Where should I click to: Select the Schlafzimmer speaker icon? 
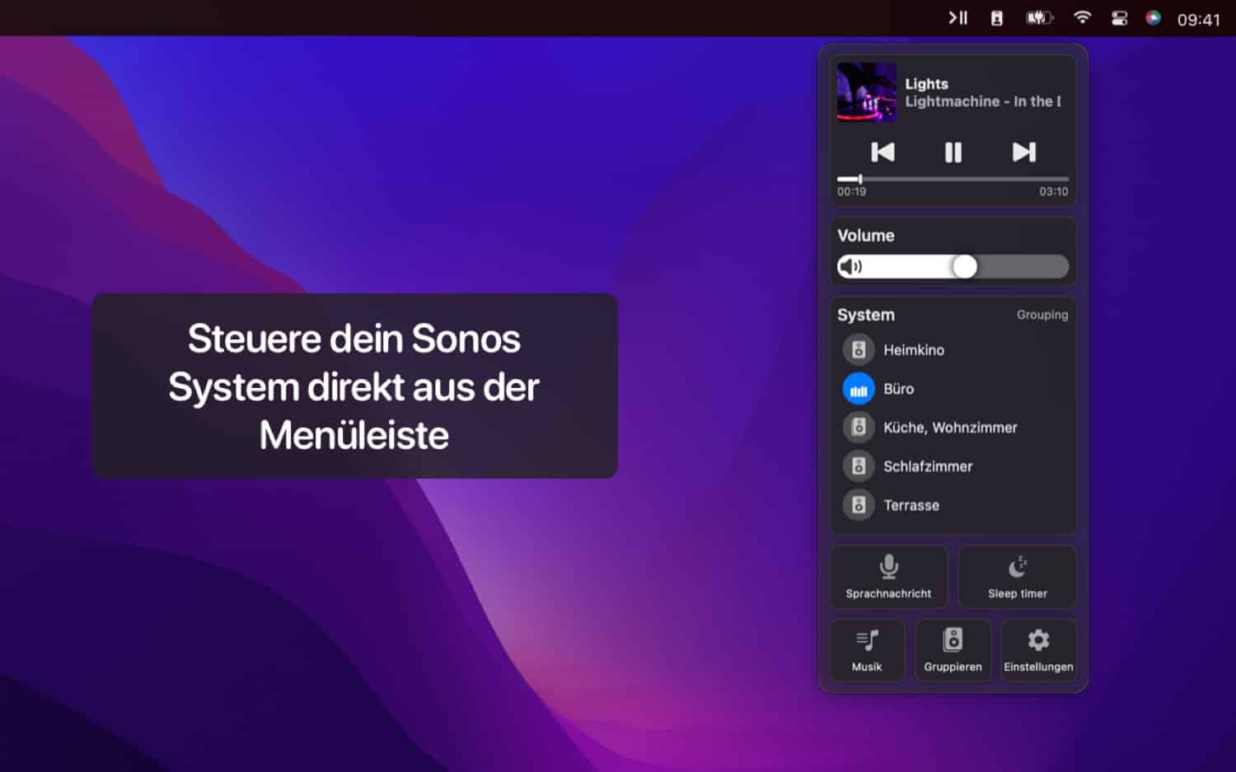click(859, 466)
